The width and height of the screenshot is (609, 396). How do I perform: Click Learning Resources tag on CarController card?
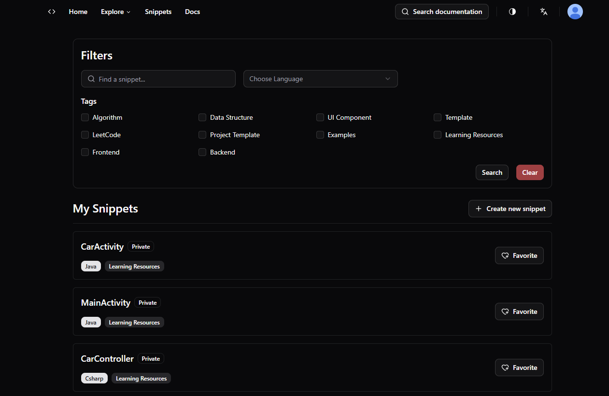pyautogui.click(x=141, y=378)
